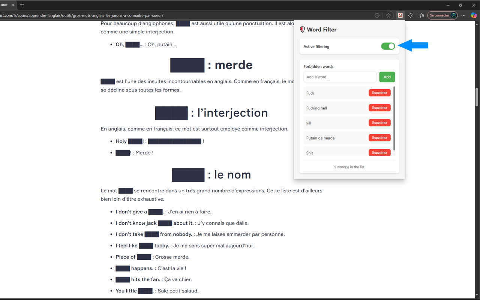
Task: Add current page to favorites via star icon
Action: click(388, 15)
